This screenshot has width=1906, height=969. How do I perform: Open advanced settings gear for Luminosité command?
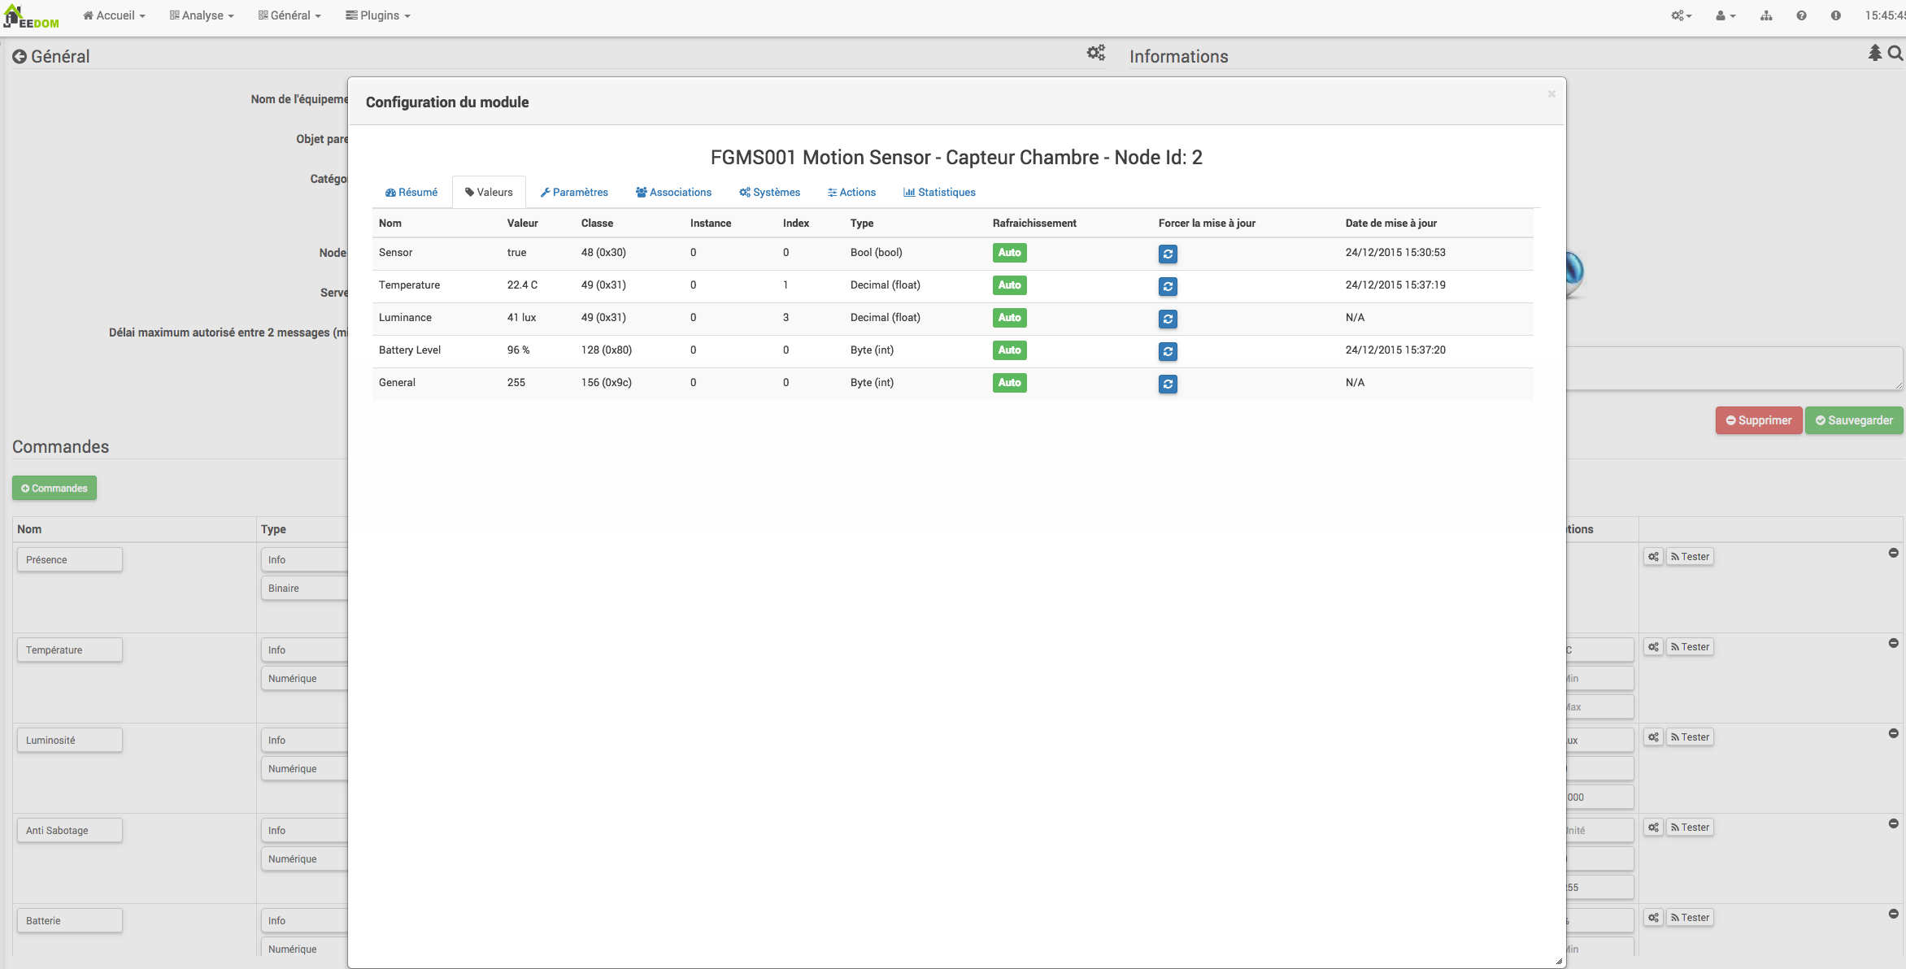(1653, 737)
